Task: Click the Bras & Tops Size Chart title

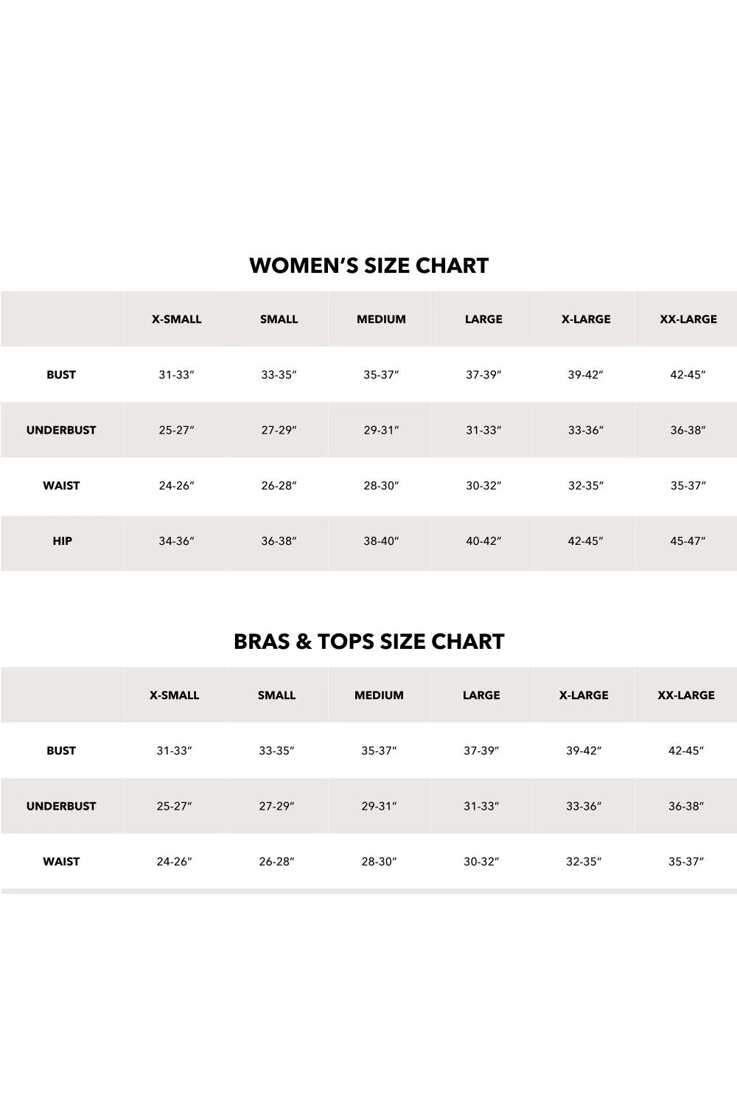Action: [368, 641]
